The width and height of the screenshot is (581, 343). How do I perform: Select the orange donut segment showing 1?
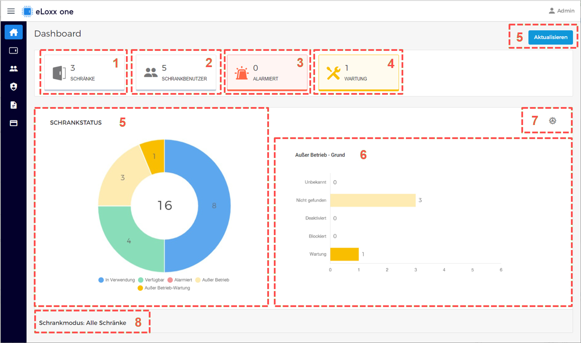154,156
